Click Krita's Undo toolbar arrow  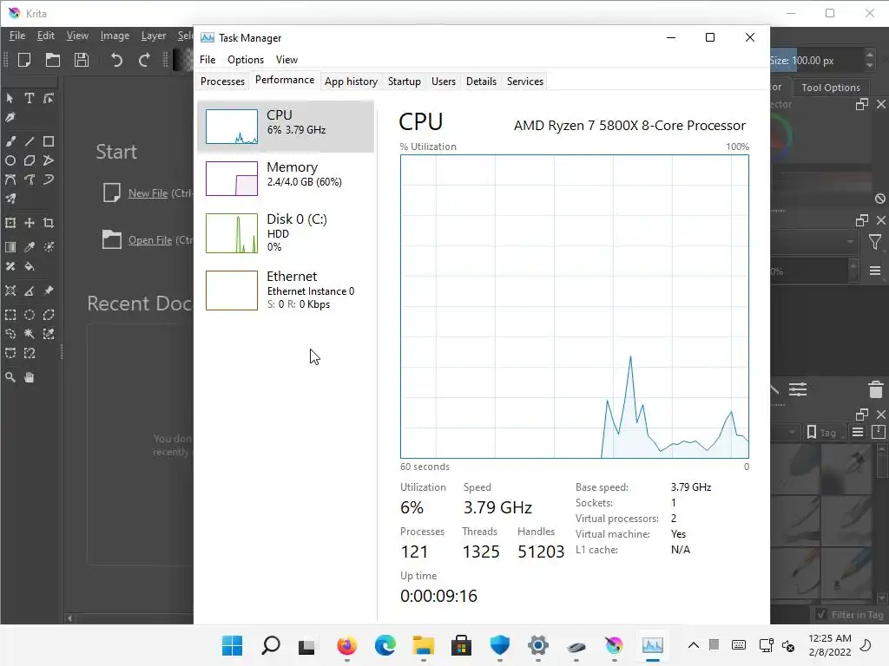pos(116,60)
